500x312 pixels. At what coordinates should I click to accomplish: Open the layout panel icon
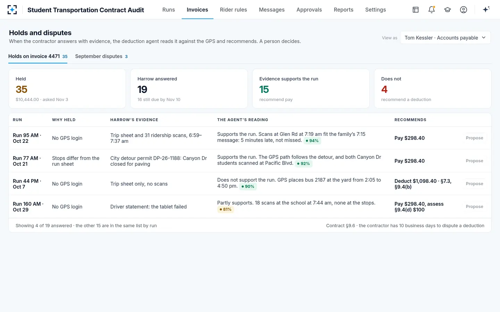point(416,10)
